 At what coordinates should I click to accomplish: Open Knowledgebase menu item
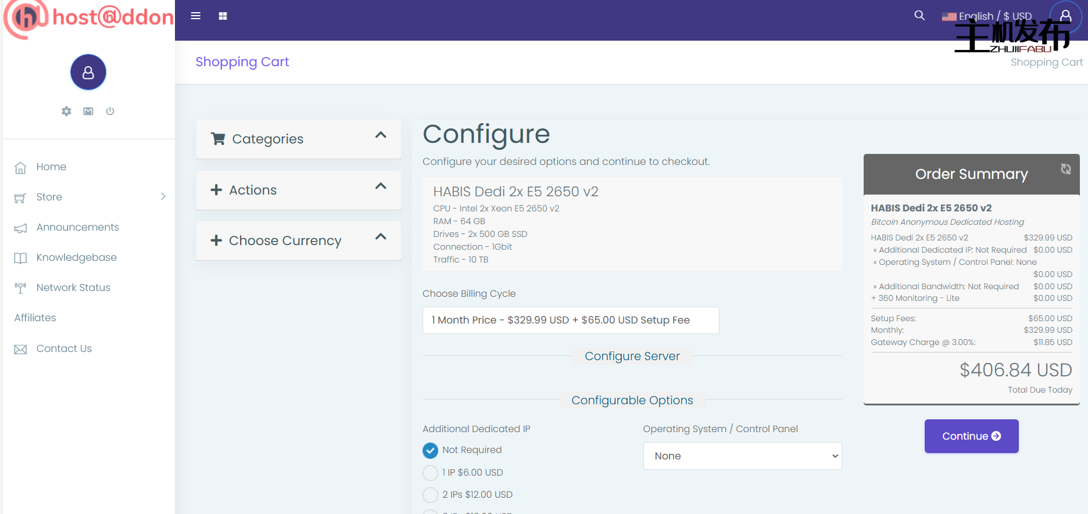click(77, 257)
